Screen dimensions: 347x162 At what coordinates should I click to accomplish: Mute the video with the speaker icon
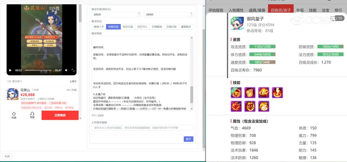pos(66,70)
